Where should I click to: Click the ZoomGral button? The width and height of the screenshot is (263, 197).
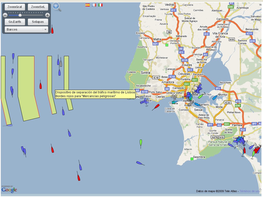click(x=15, y=7)
